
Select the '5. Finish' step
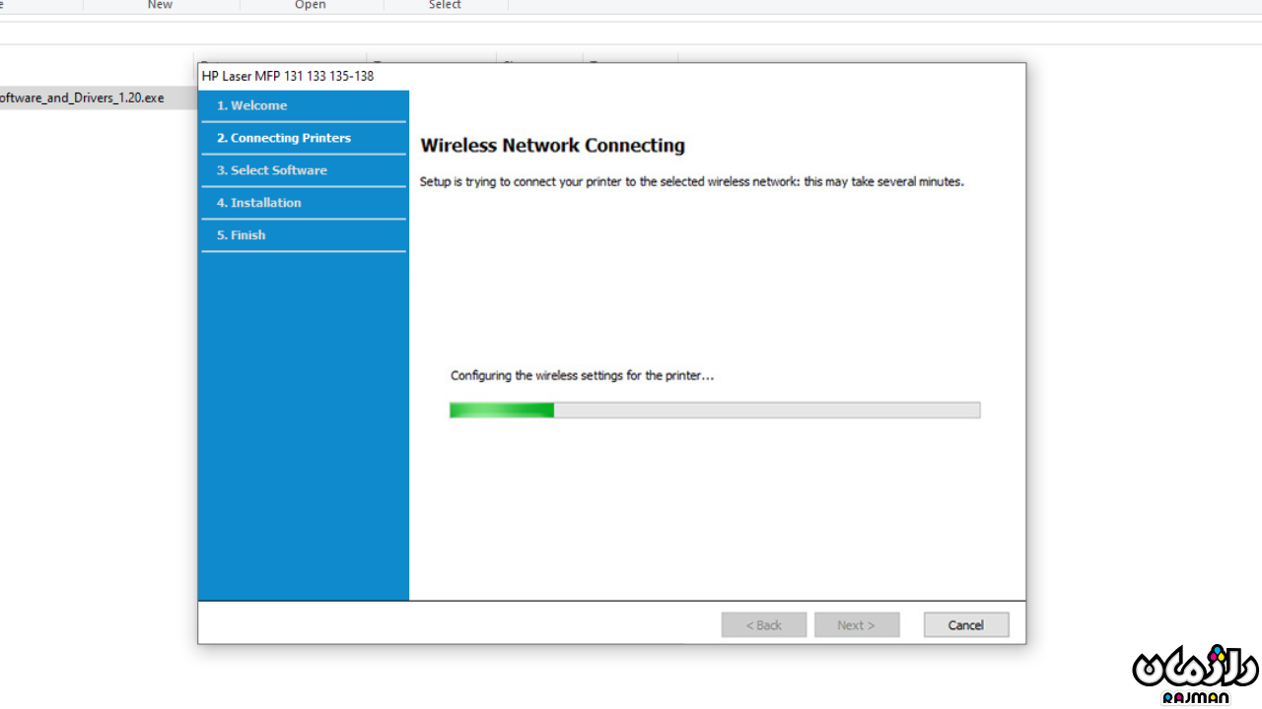click(x=304, y=235)
